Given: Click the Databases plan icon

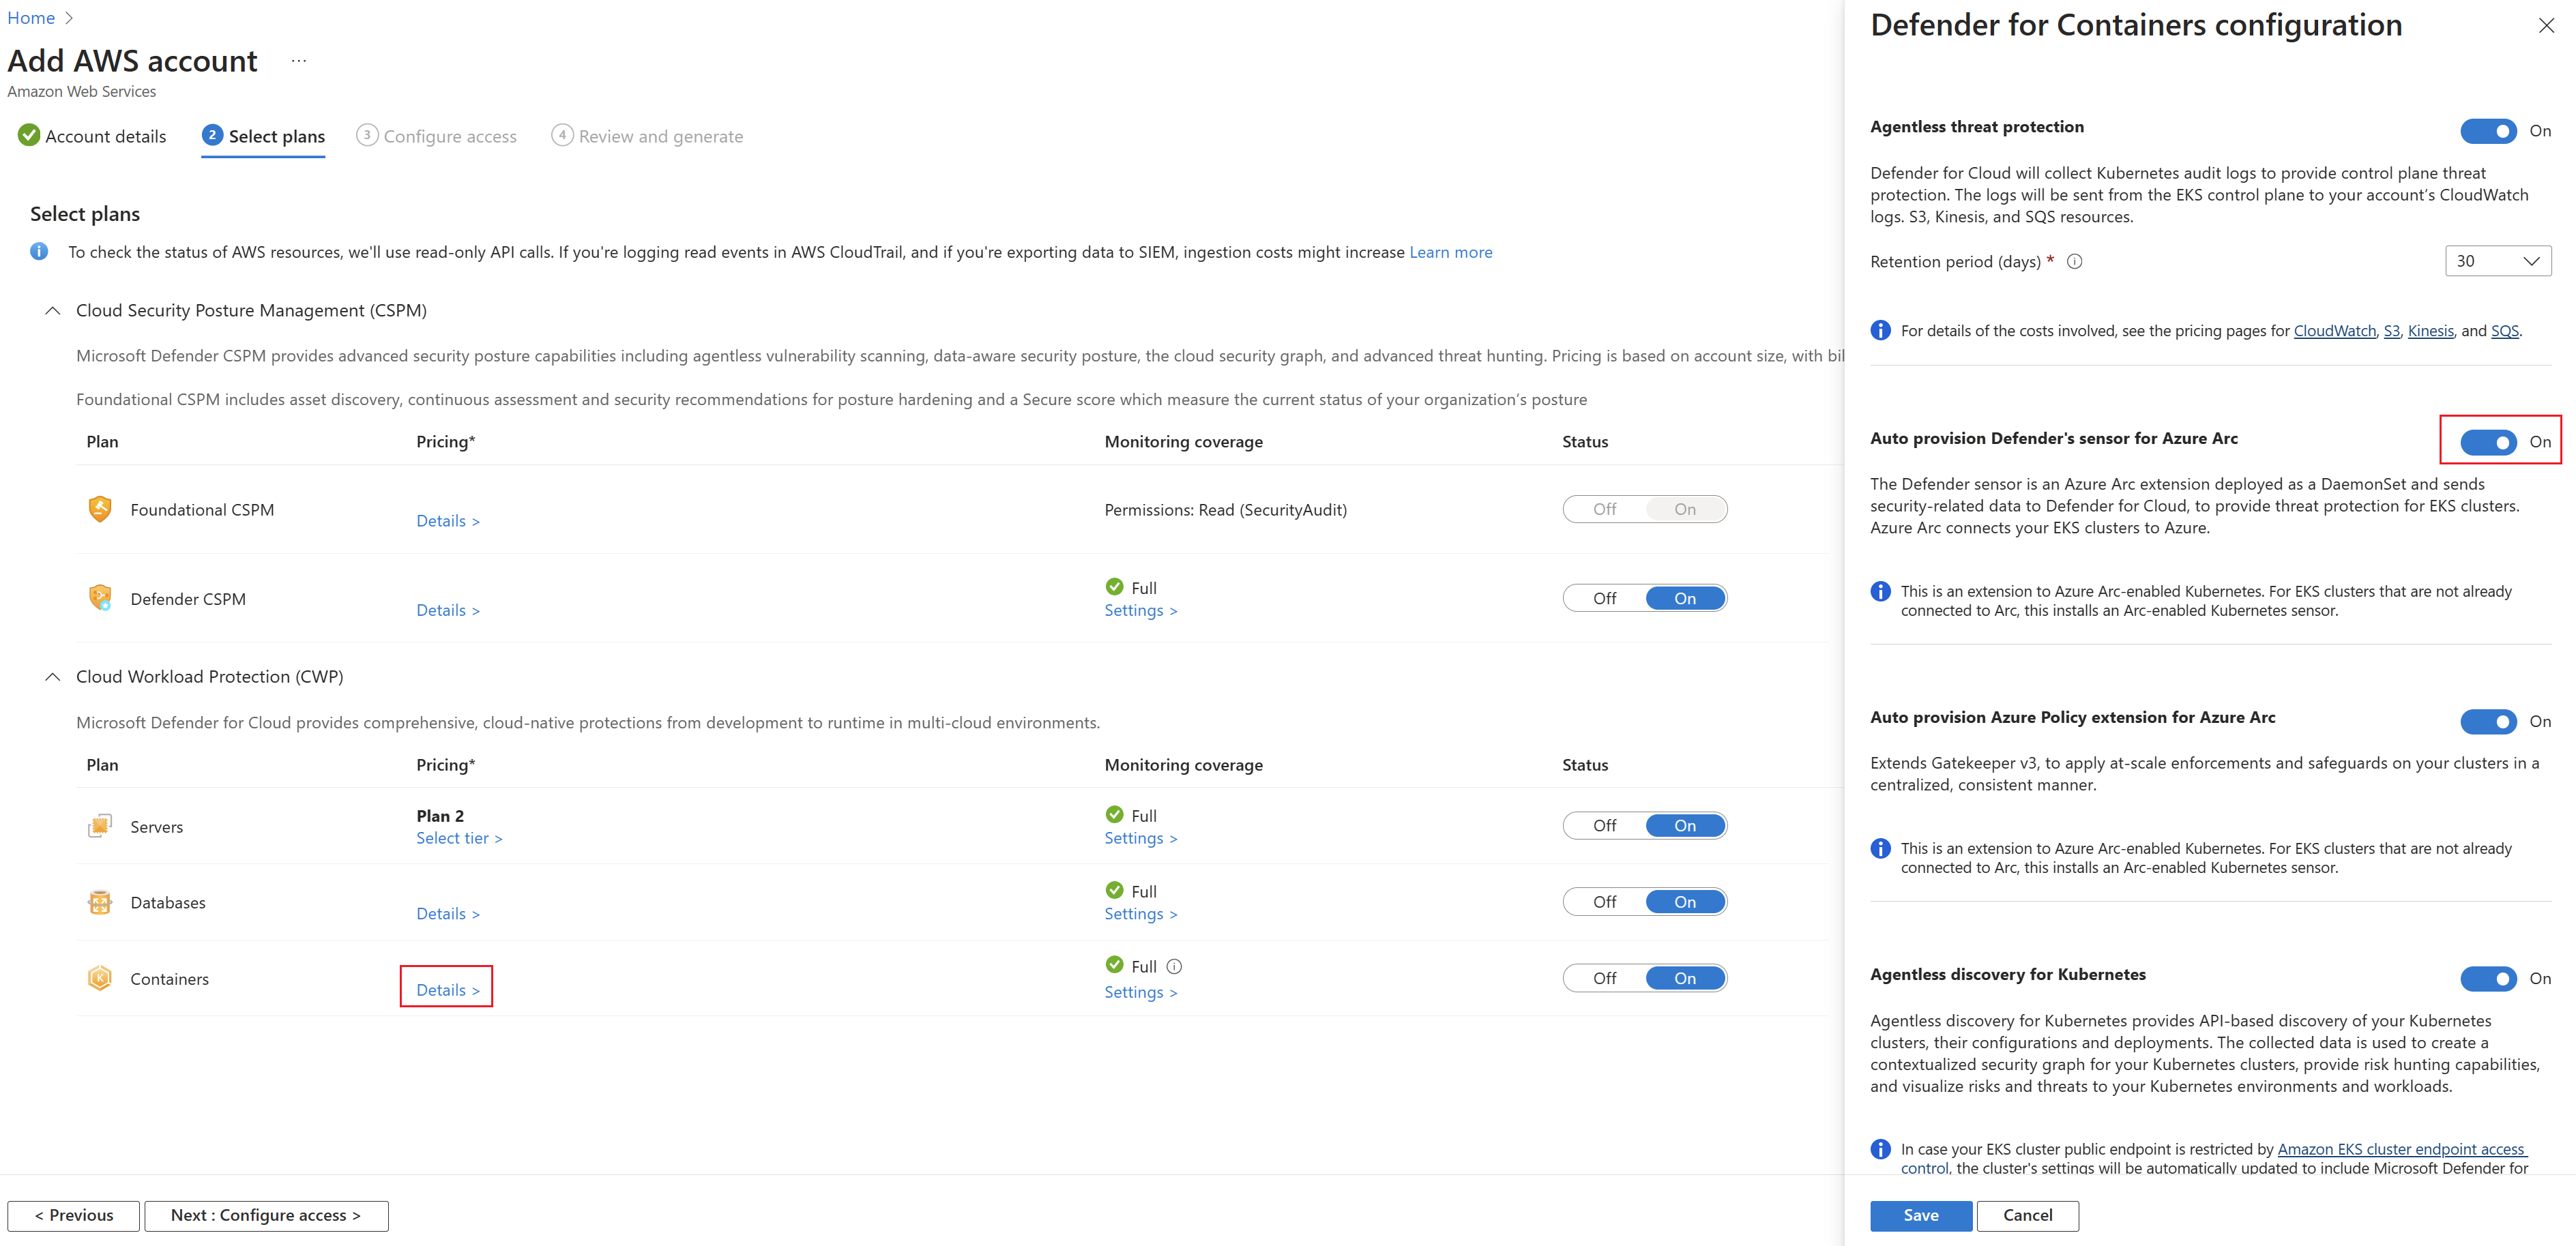Looking at the screenshot, I should 100,902.
